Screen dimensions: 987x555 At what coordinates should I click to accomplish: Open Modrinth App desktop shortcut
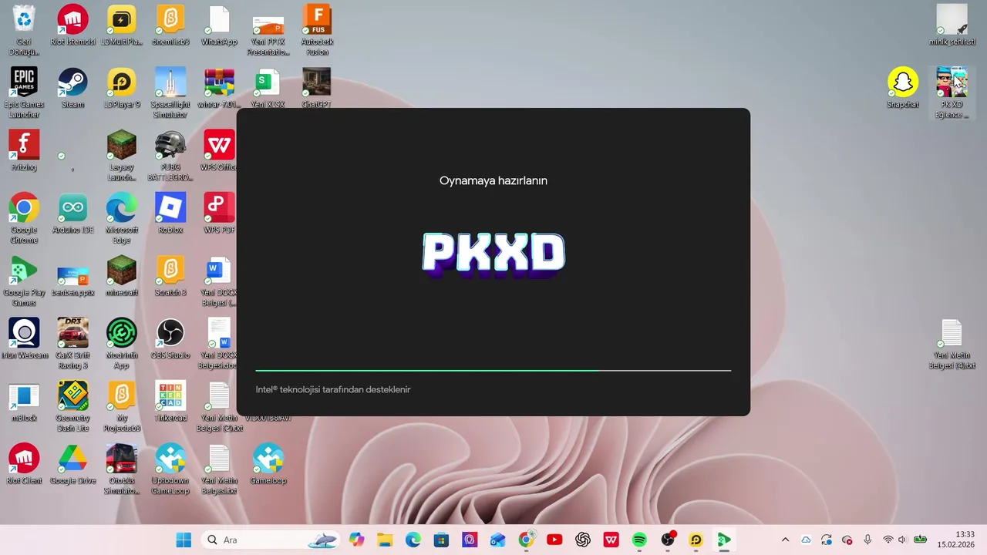click(121, 343)
